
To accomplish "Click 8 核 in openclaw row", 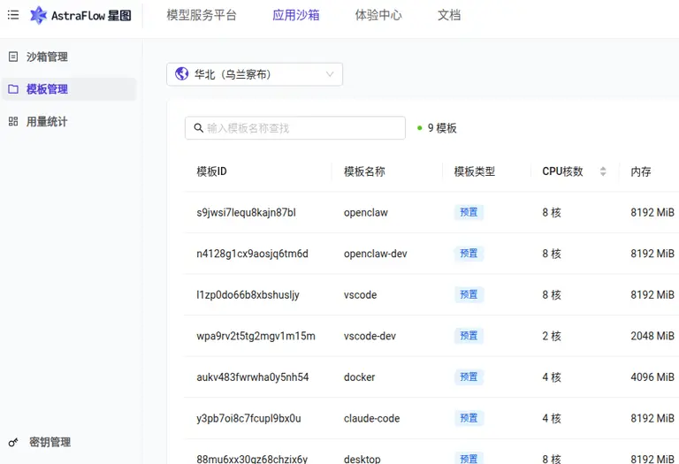I will tap(552, 212).
